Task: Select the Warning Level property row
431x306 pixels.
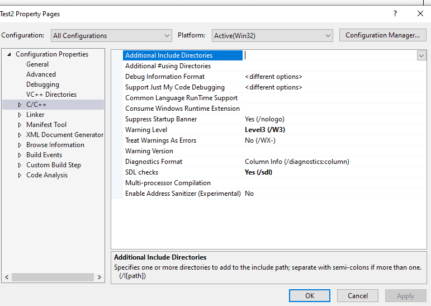Action: click(x=146, y=130)
